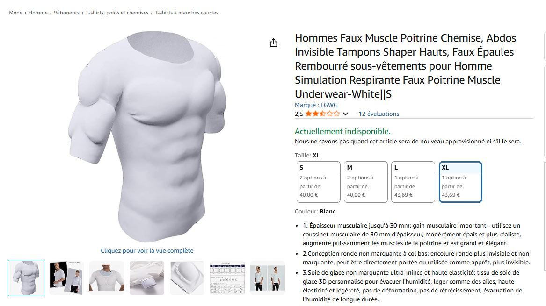Click the star rating icons
Screen dimensions: 546x306
click(322, 114)
